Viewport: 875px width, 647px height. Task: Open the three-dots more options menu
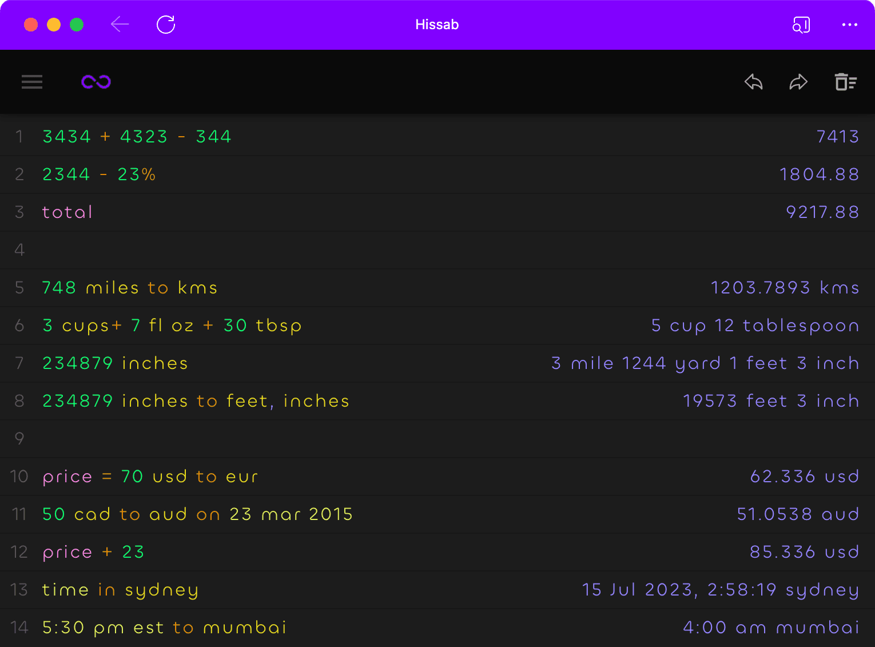pos(849,25)
